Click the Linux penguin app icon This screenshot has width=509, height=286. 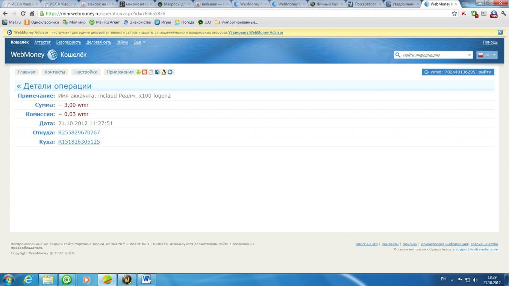pos(164,72)
